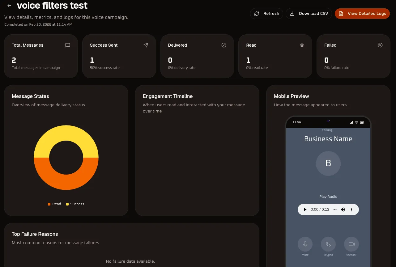396x267 pixels.
Task: Click the Refresh button
Action: coord(266,14)
